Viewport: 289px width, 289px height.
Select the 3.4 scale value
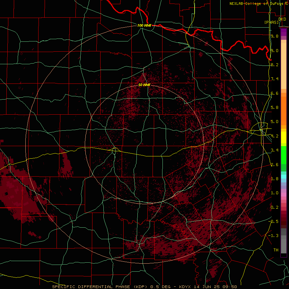(x=275, y=150)
